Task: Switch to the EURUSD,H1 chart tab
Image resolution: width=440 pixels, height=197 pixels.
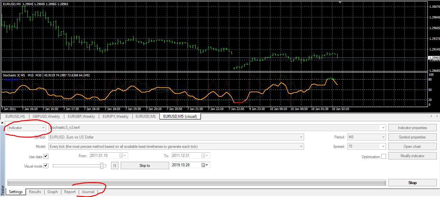Action: [x=15, y=116]
